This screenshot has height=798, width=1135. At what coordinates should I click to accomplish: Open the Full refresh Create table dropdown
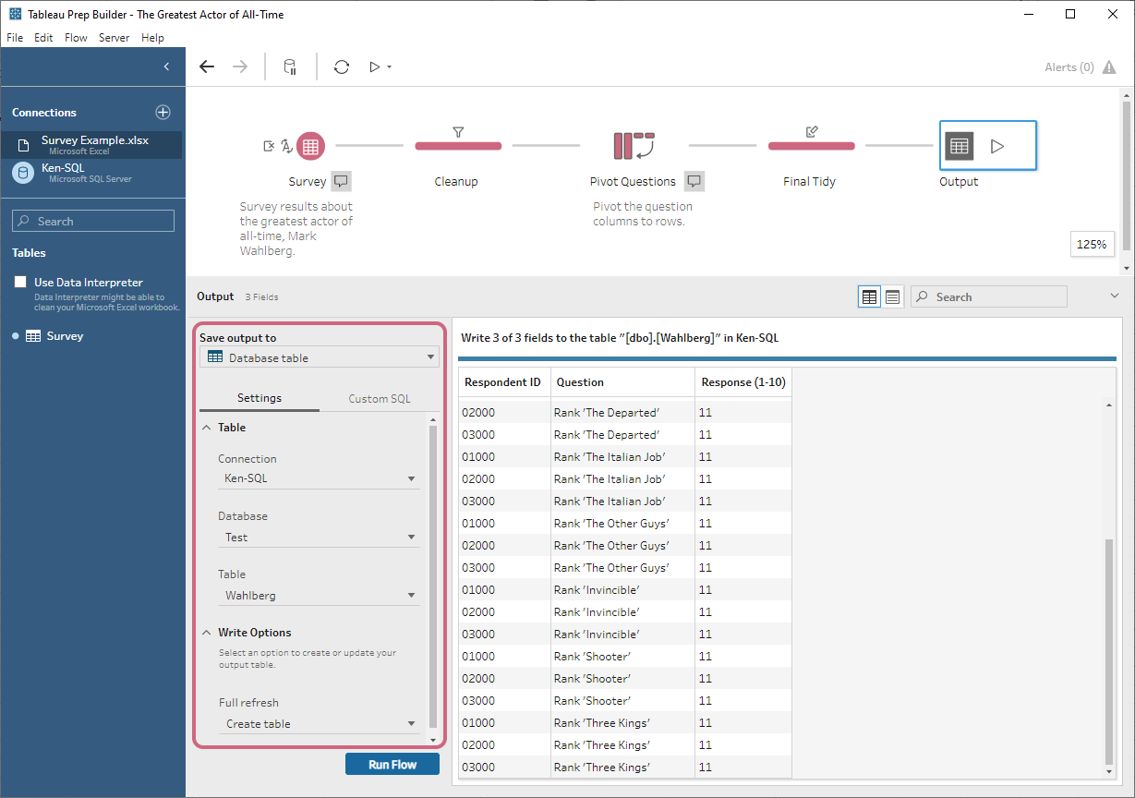(319, 723)
